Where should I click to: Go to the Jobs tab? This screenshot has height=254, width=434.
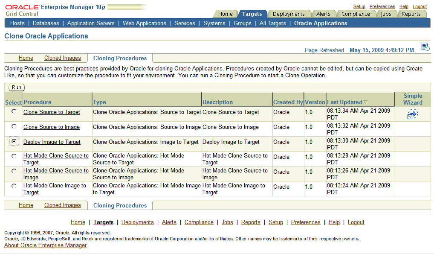[x=386, y=14]
